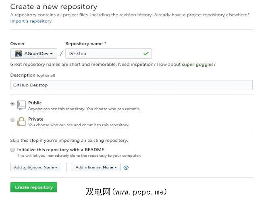Use the super-goggles name suggestion
Image resolution: width=270 pixels, height=201 pixels.
(x=197, y=64)
